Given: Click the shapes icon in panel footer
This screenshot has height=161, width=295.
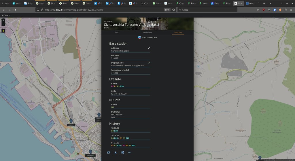Looking at the screenshot, I should coord(122,152).
